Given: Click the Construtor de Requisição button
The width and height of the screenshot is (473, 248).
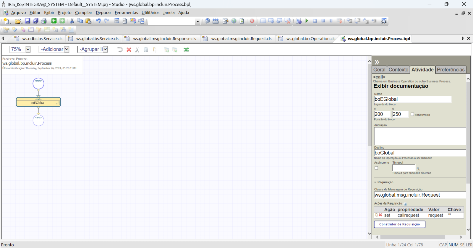Looking at the screenshot, I should (x=399, y=224).
